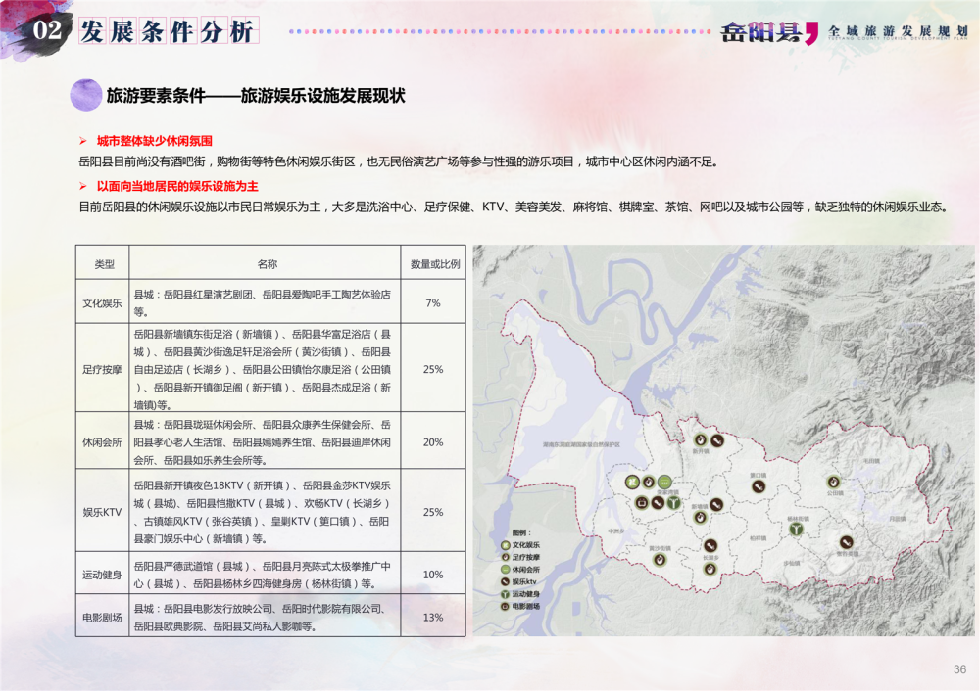The image size is (980, 691).
Task: Click the 13% cell for 电影剧场
Action: click(x=434, y=618)
